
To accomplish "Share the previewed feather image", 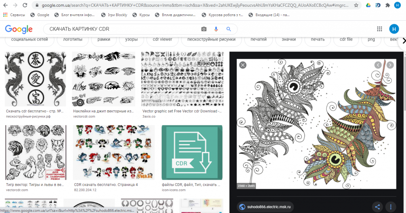I will [x=377, y=207].
